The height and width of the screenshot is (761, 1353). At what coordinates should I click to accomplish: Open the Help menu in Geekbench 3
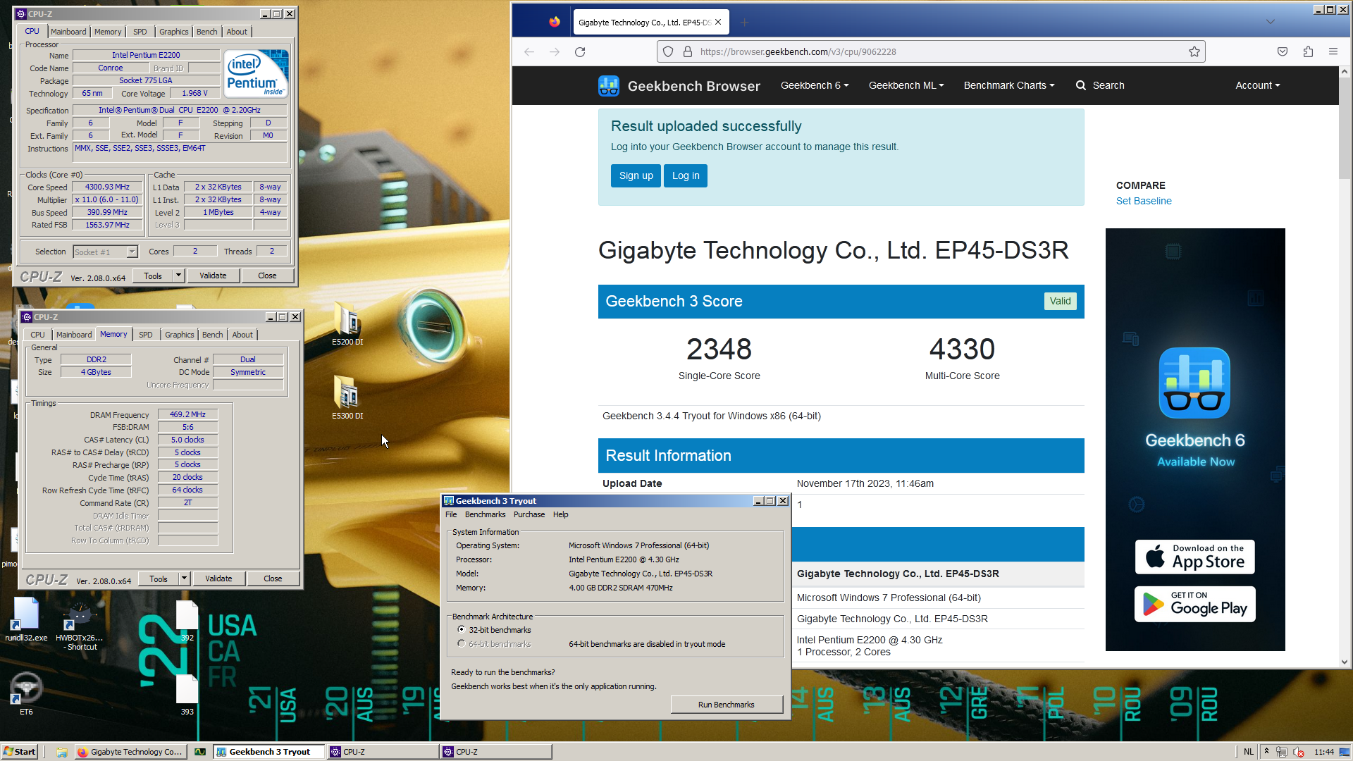click(x=560, y=514)
